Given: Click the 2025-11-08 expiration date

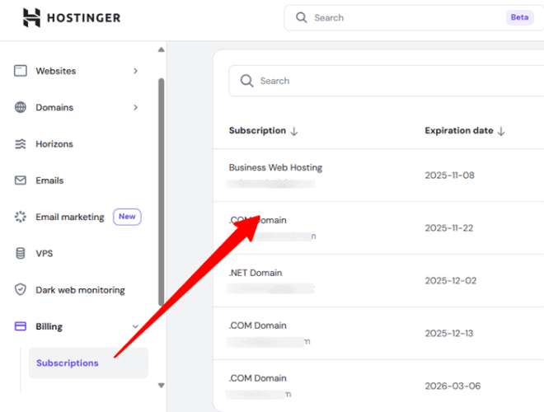Looking at the screenshot, I should point(450,176).
